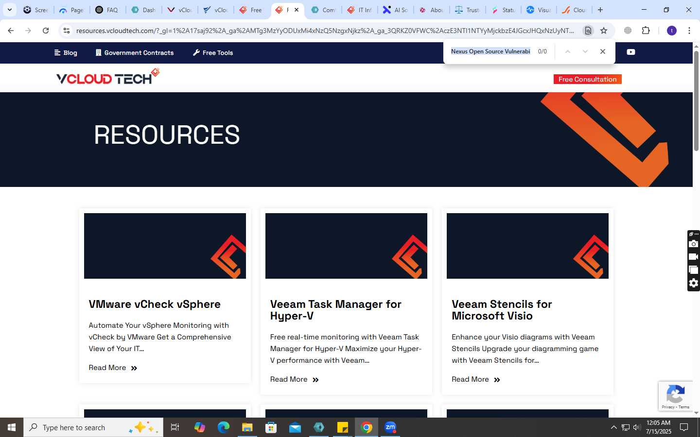Click the YouTube icon in the site header
Image resolution: width=700 pixels, height=437 pixels.
point(631,52)
